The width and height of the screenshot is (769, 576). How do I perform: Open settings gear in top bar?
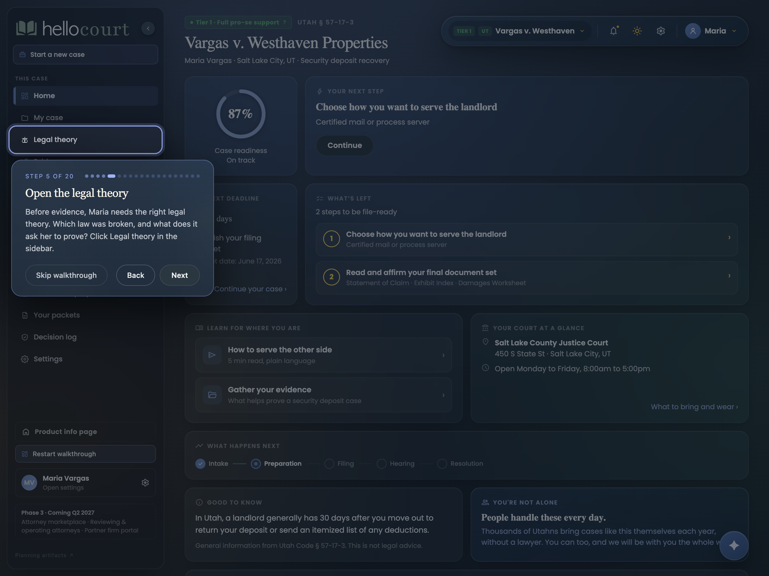pos(661,31)
